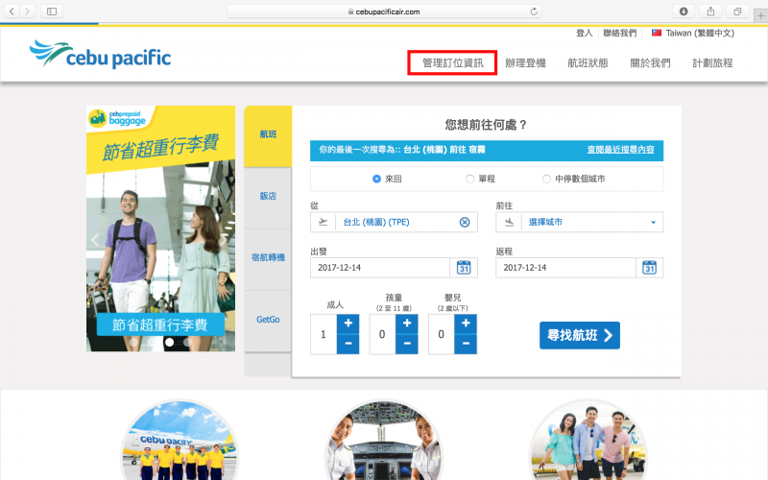Image resolution: width=768 pixels, height=480 pixels.
Task: Click the 出發 date field 2017-12-14
Action: pyautogui.click(x=380, y=268)
